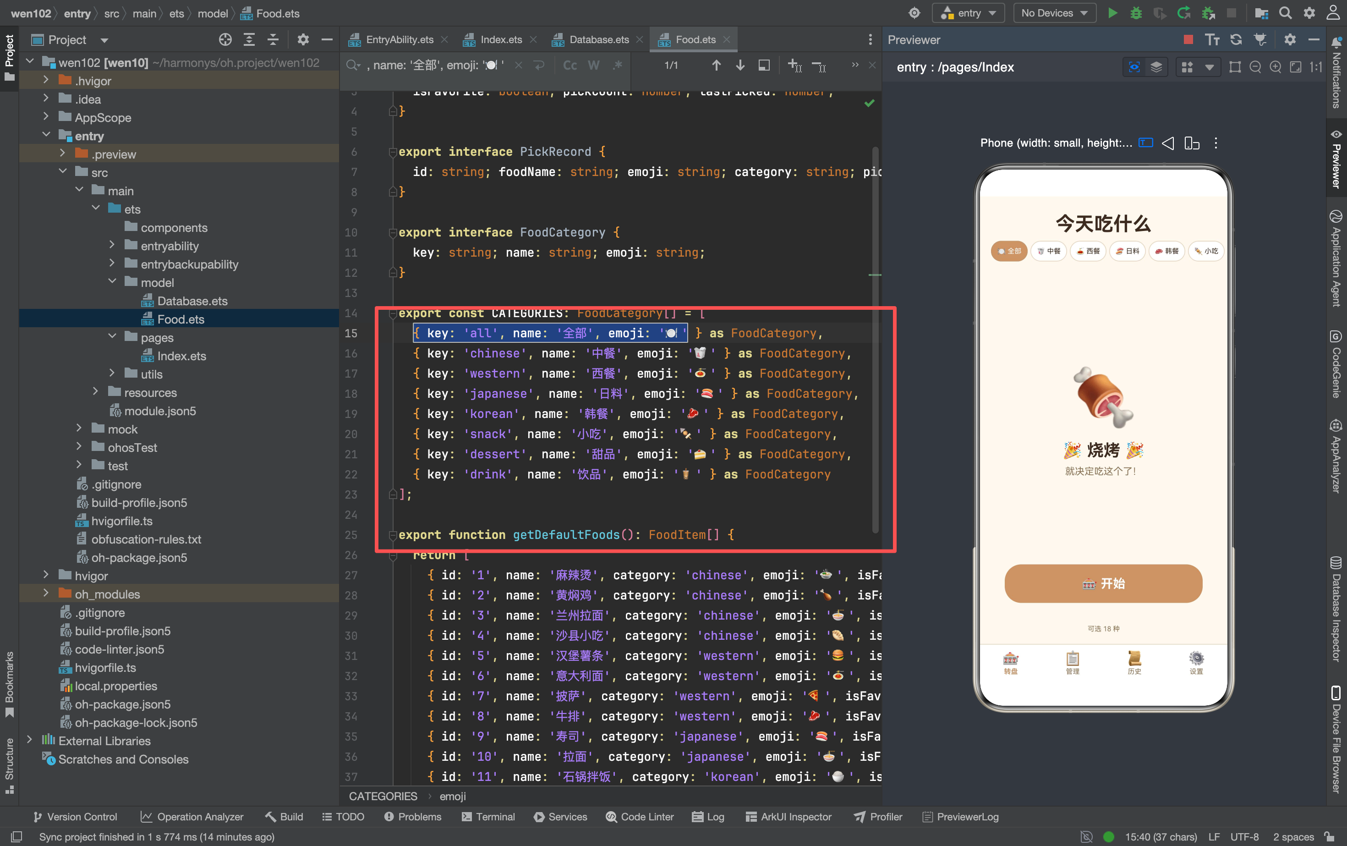The width and height of the screenshot is (1347, 846).
Task: Switch to the Database.ets tab
Action: pos(598,39)
